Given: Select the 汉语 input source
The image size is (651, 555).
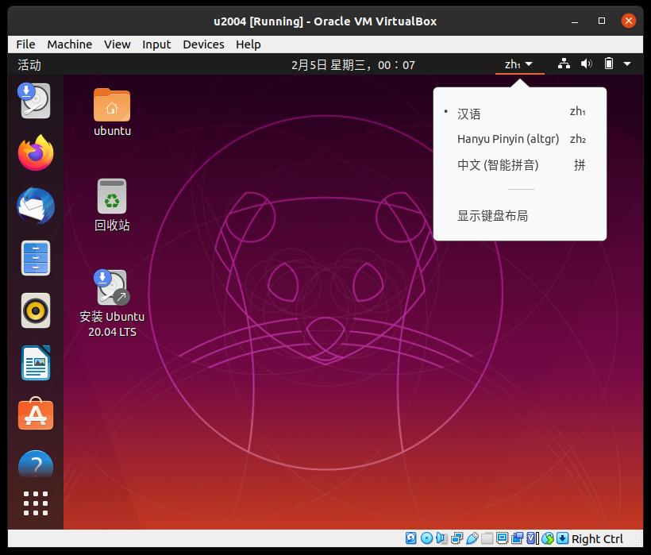Looking at the screenshot, I should tap(520, 114).
